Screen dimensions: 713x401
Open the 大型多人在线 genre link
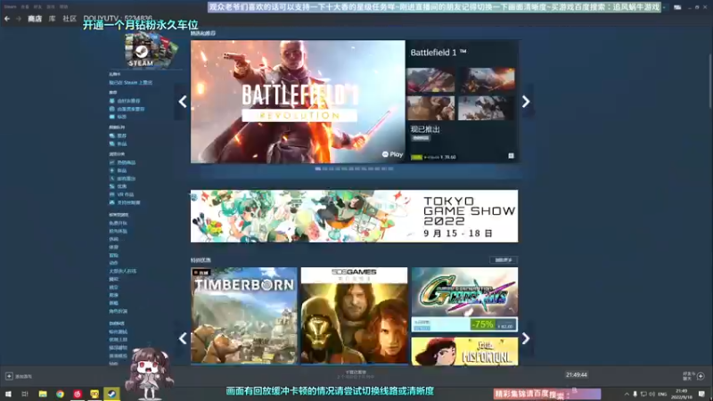tap(123, 271)
